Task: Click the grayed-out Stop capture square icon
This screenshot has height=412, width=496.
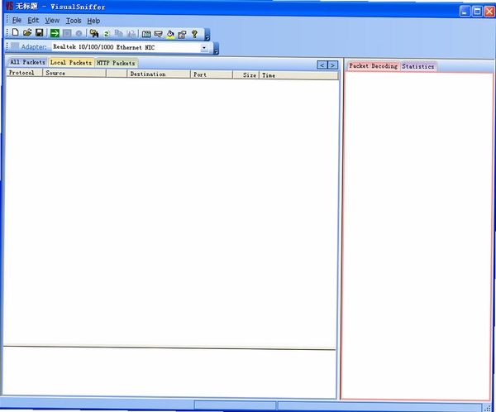Action: pyautogui.click(x=67, y=33)
